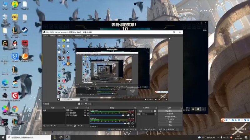The width and height of the screenshot is (250, 140).
Task: Move scene down with arrow
Action: click(55, 126)
